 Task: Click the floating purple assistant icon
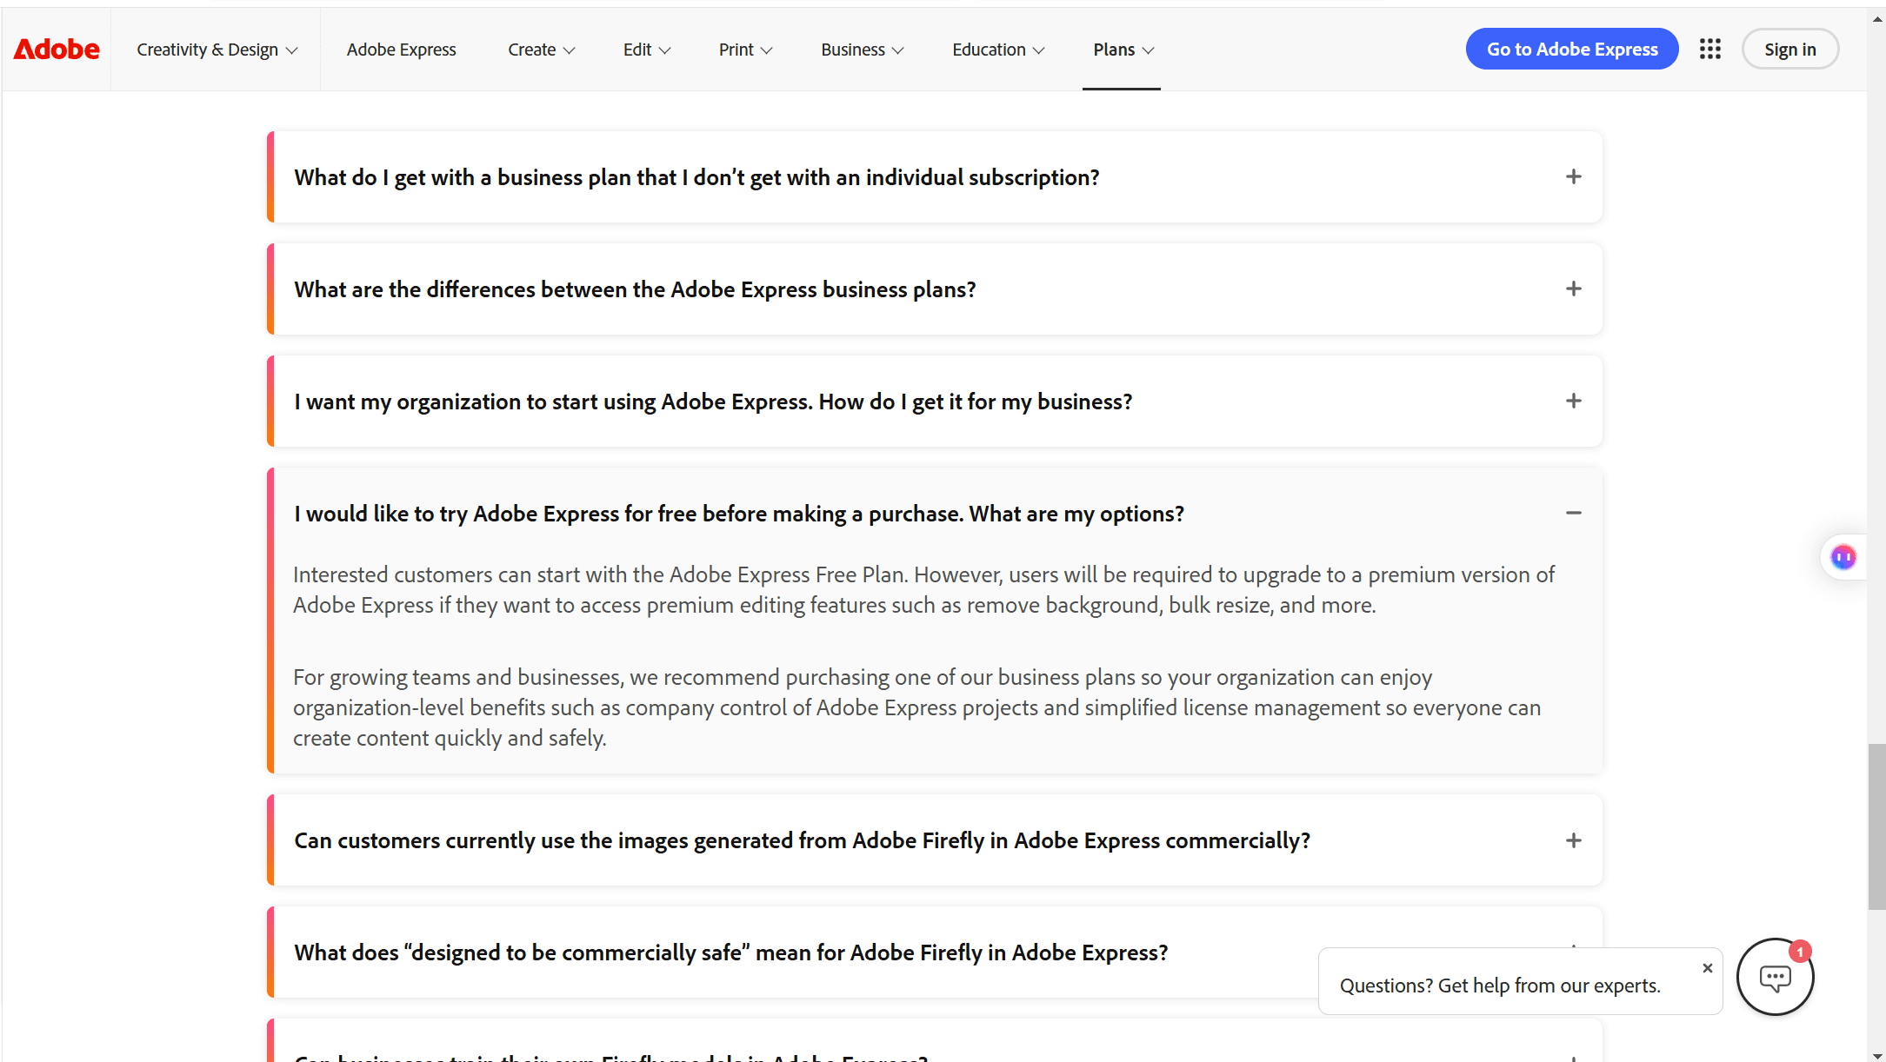1843,556
